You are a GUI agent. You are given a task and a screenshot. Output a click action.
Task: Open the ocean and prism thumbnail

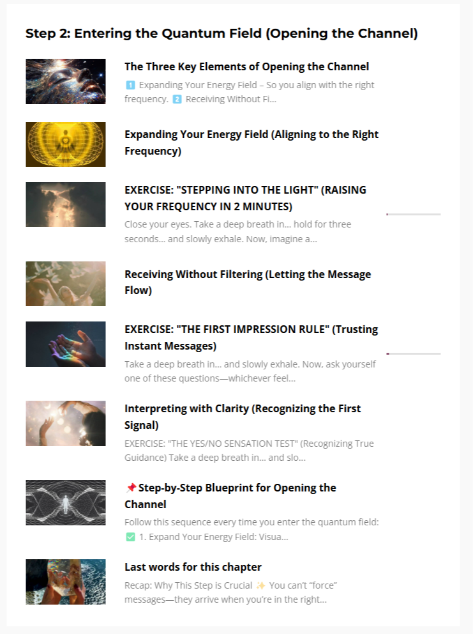(x=66, y=582)
